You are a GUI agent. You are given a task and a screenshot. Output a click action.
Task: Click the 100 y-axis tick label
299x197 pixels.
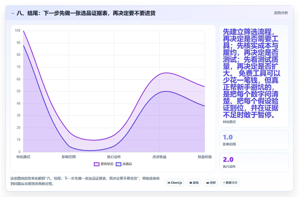(18, 30)
